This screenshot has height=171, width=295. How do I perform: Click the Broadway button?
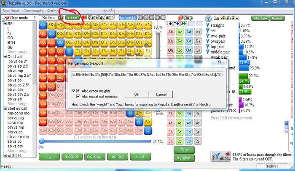(x=95, y=157)
